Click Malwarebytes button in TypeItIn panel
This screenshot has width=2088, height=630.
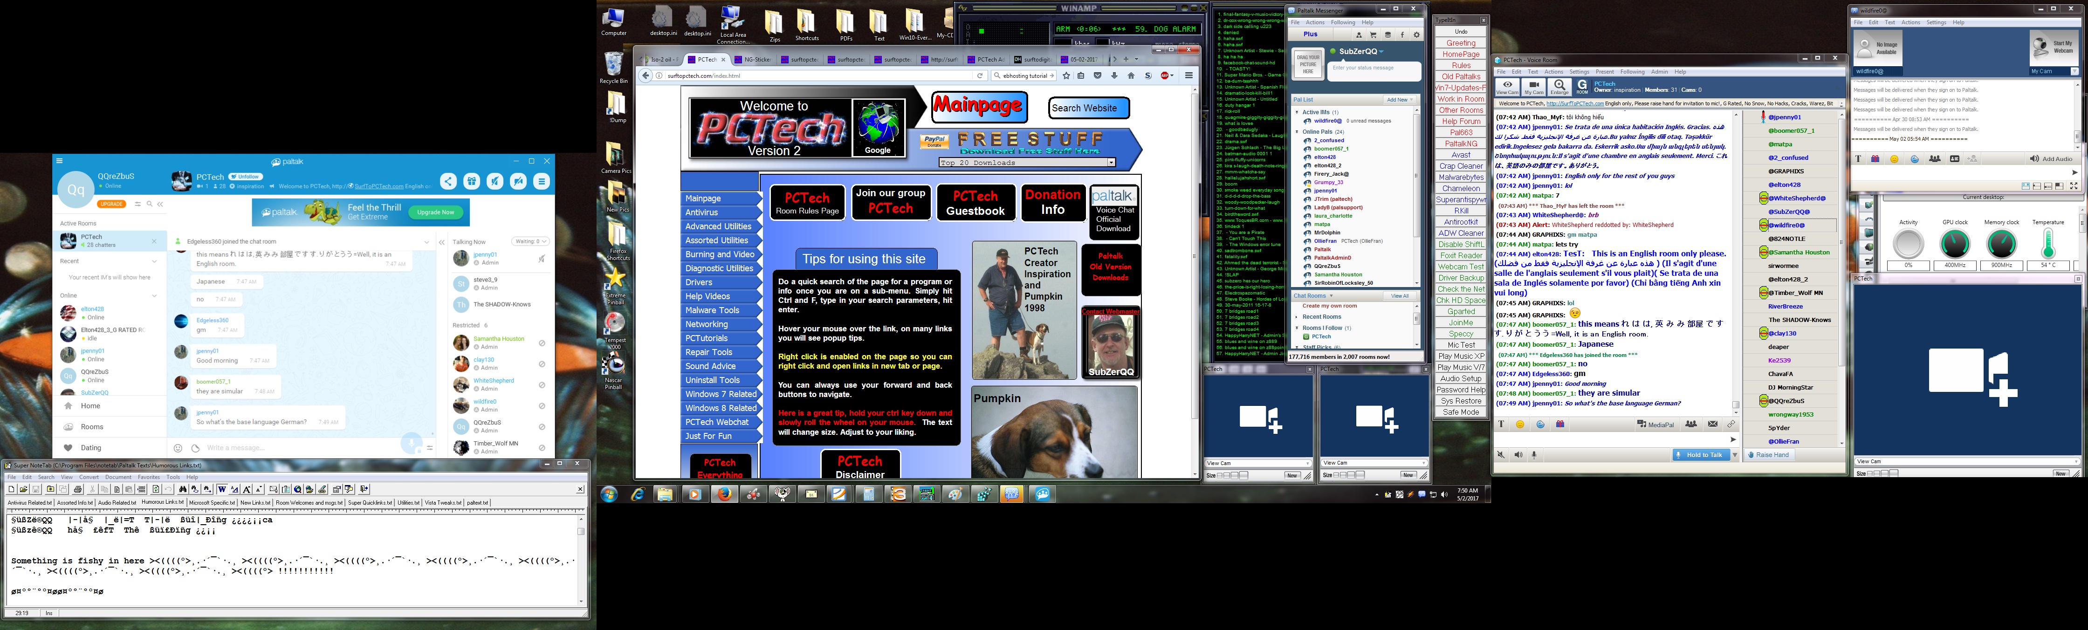(1461, 178)
